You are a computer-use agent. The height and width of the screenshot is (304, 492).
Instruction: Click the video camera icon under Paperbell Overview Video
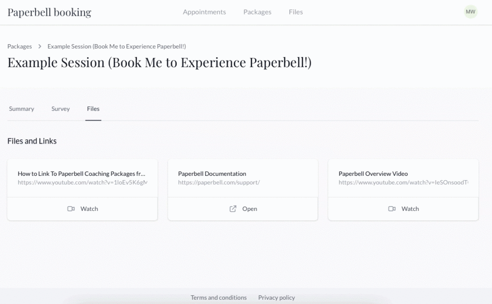[x=392, y=209]
